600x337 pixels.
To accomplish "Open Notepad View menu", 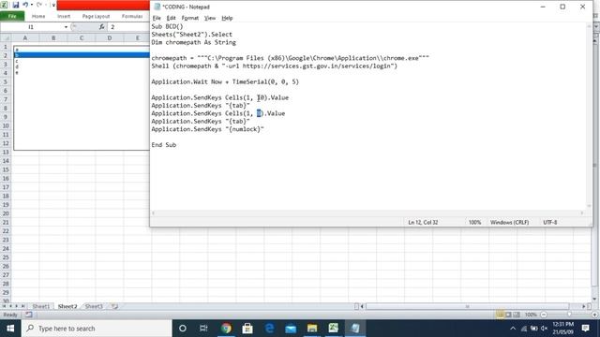I will coord(210,18).
